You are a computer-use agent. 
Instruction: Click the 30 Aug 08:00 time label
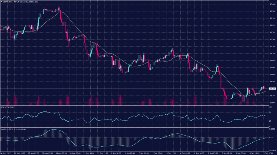(62, 153)
